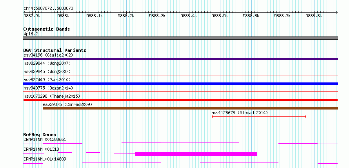The width and height of the screenshot is (349, 168).
Task: Click the nsv822449 (Park2010) variant label
Action: coord(47,80)
